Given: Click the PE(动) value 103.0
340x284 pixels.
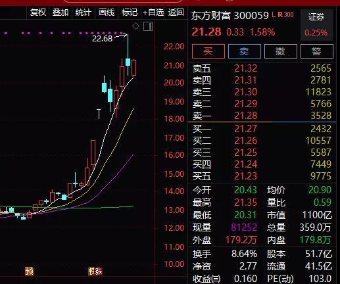Looking at the screenshot, I should pos(320,279).
